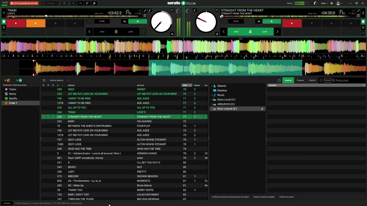This screenshot has width=367, height=206.
Task: Select deck 2 cue points mode icon
Action: coord(363,22)
